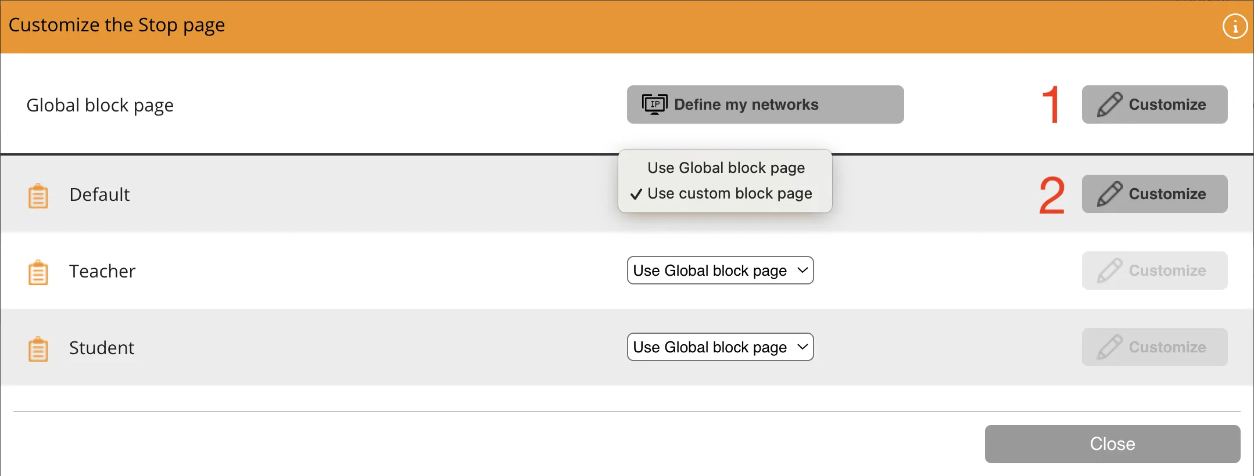This screenshot has width=1254, height=476.
Task: Click the disabled Customize button for Teacher
Action: pyautogui.click(x=1155, y=271)
